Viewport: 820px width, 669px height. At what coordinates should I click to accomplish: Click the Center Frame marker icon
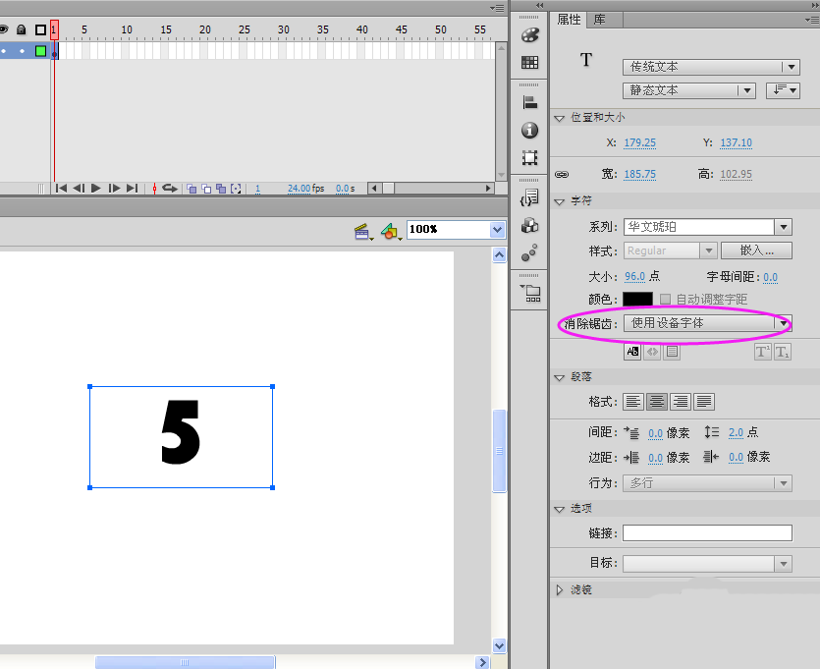154,189
